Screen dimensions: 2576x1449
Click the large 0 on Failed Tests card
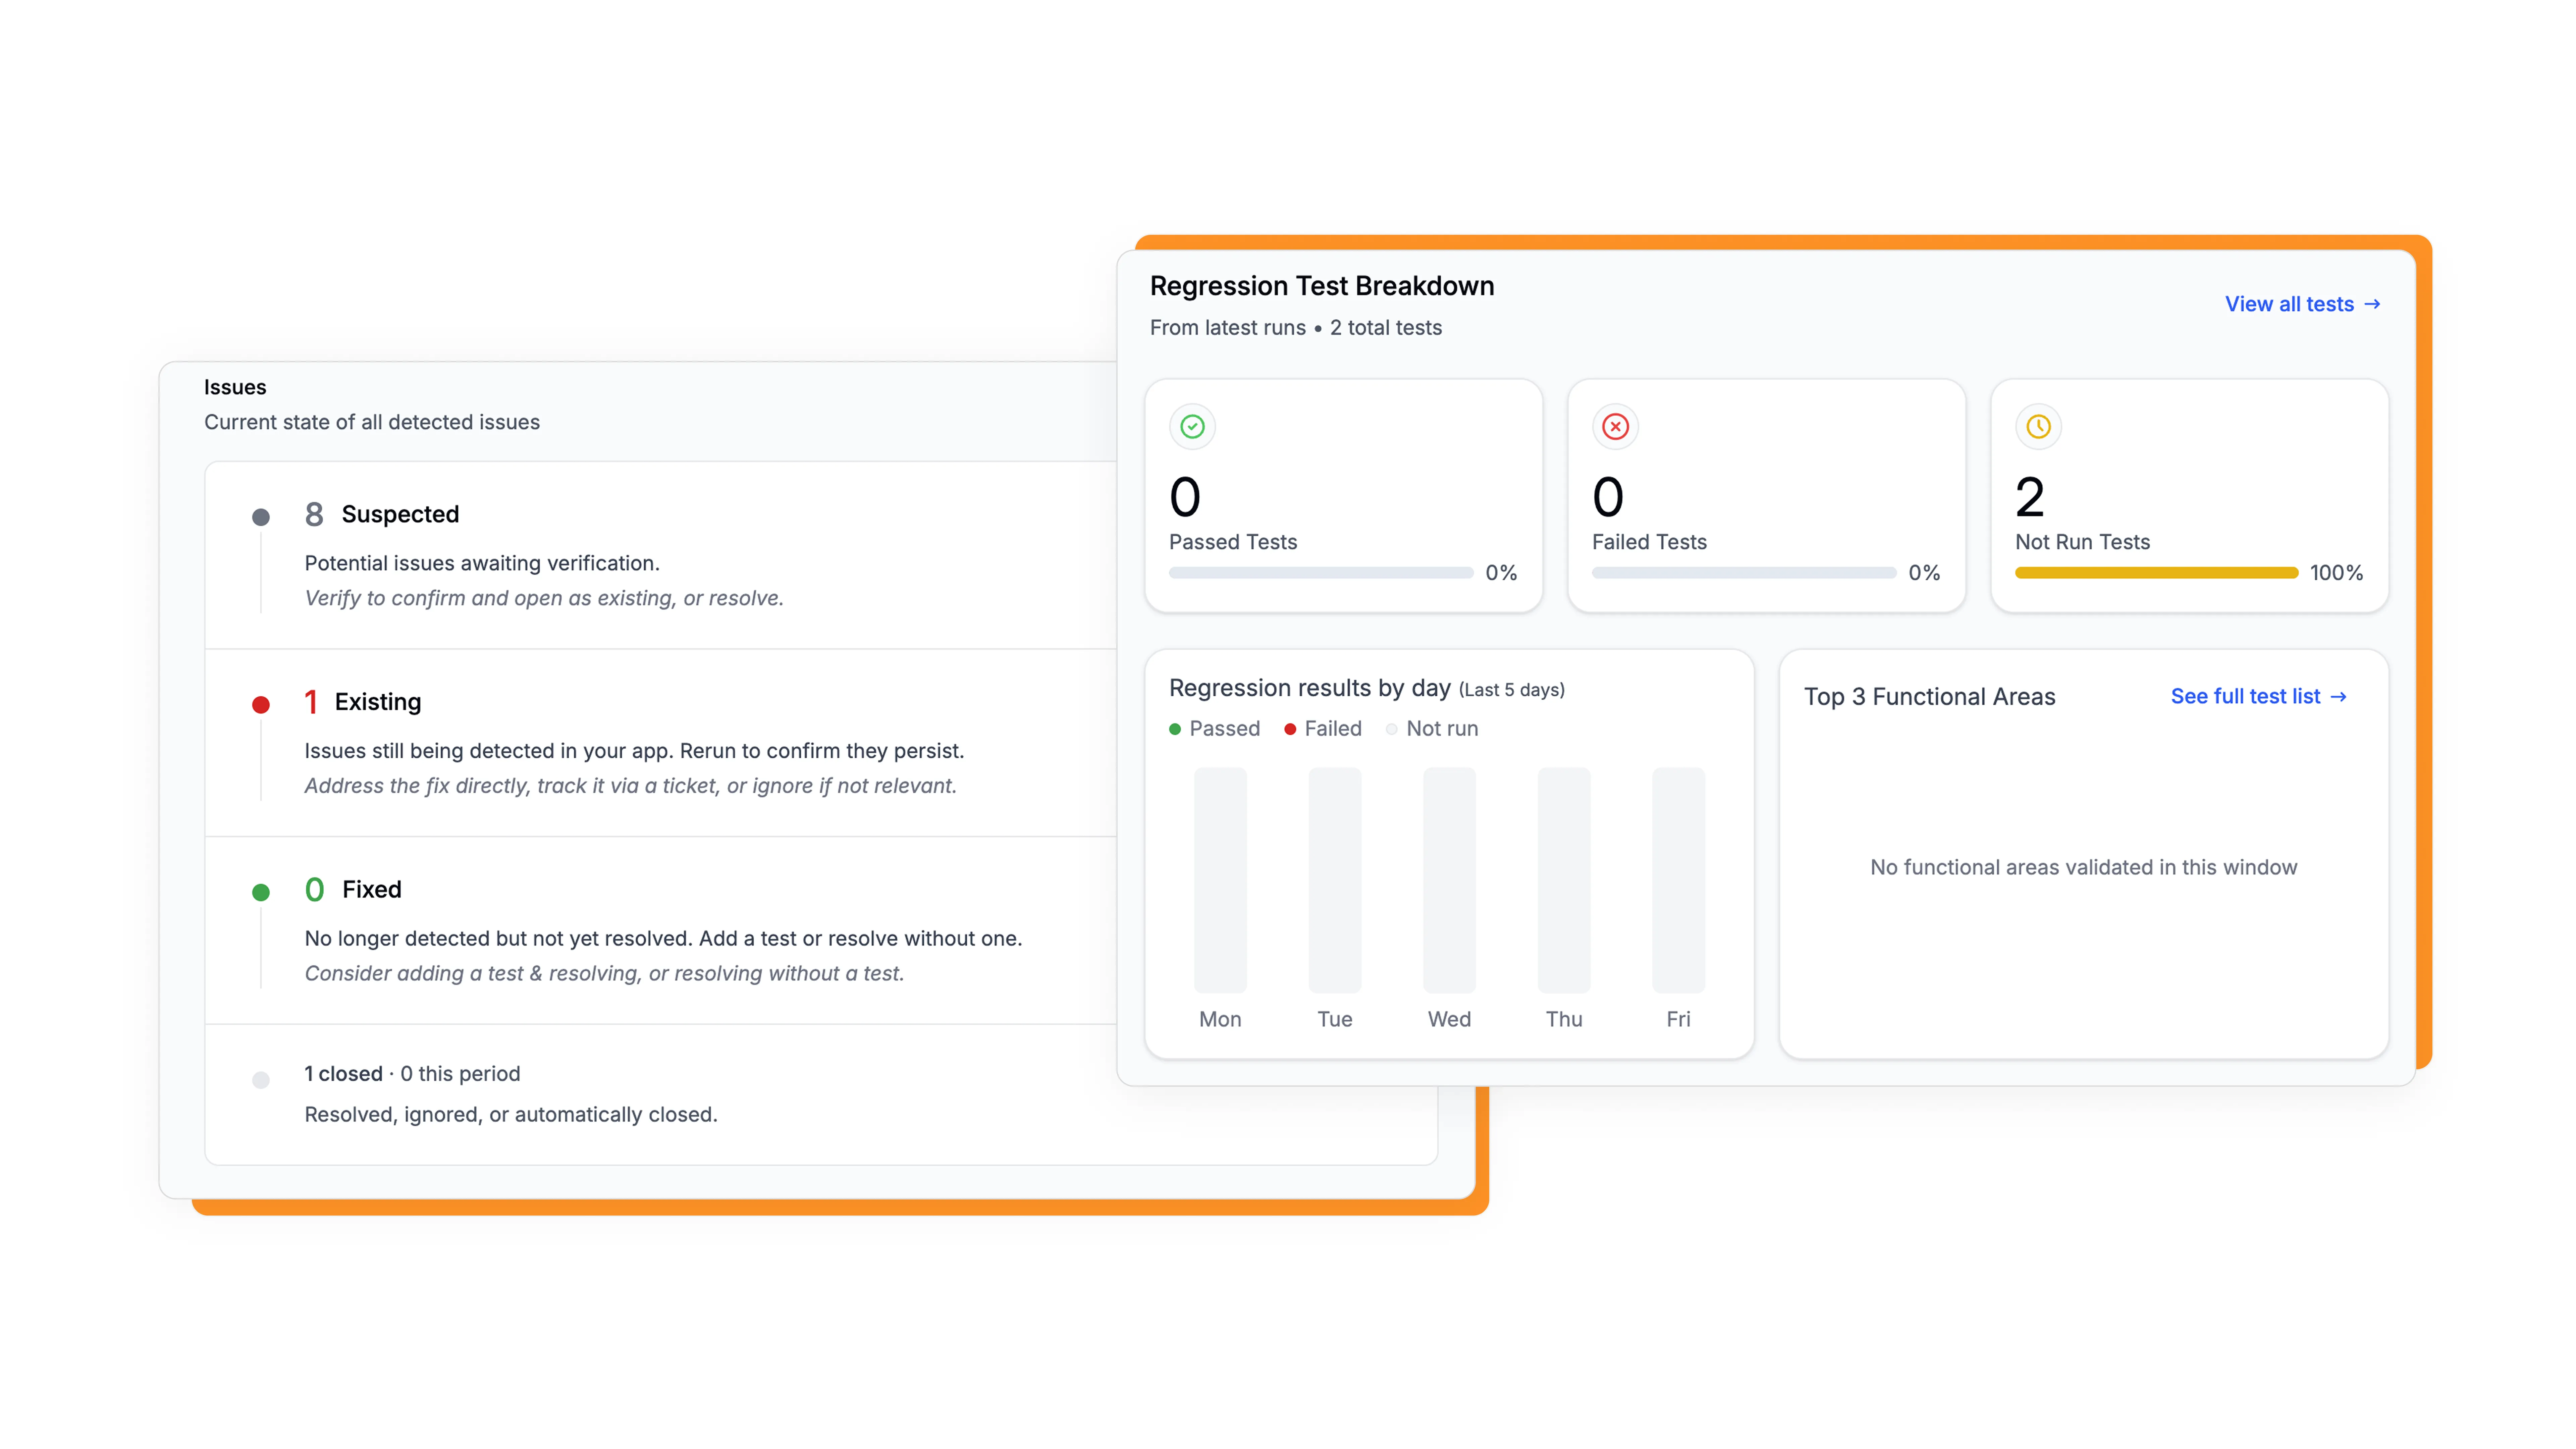(x=1608, y=497)
